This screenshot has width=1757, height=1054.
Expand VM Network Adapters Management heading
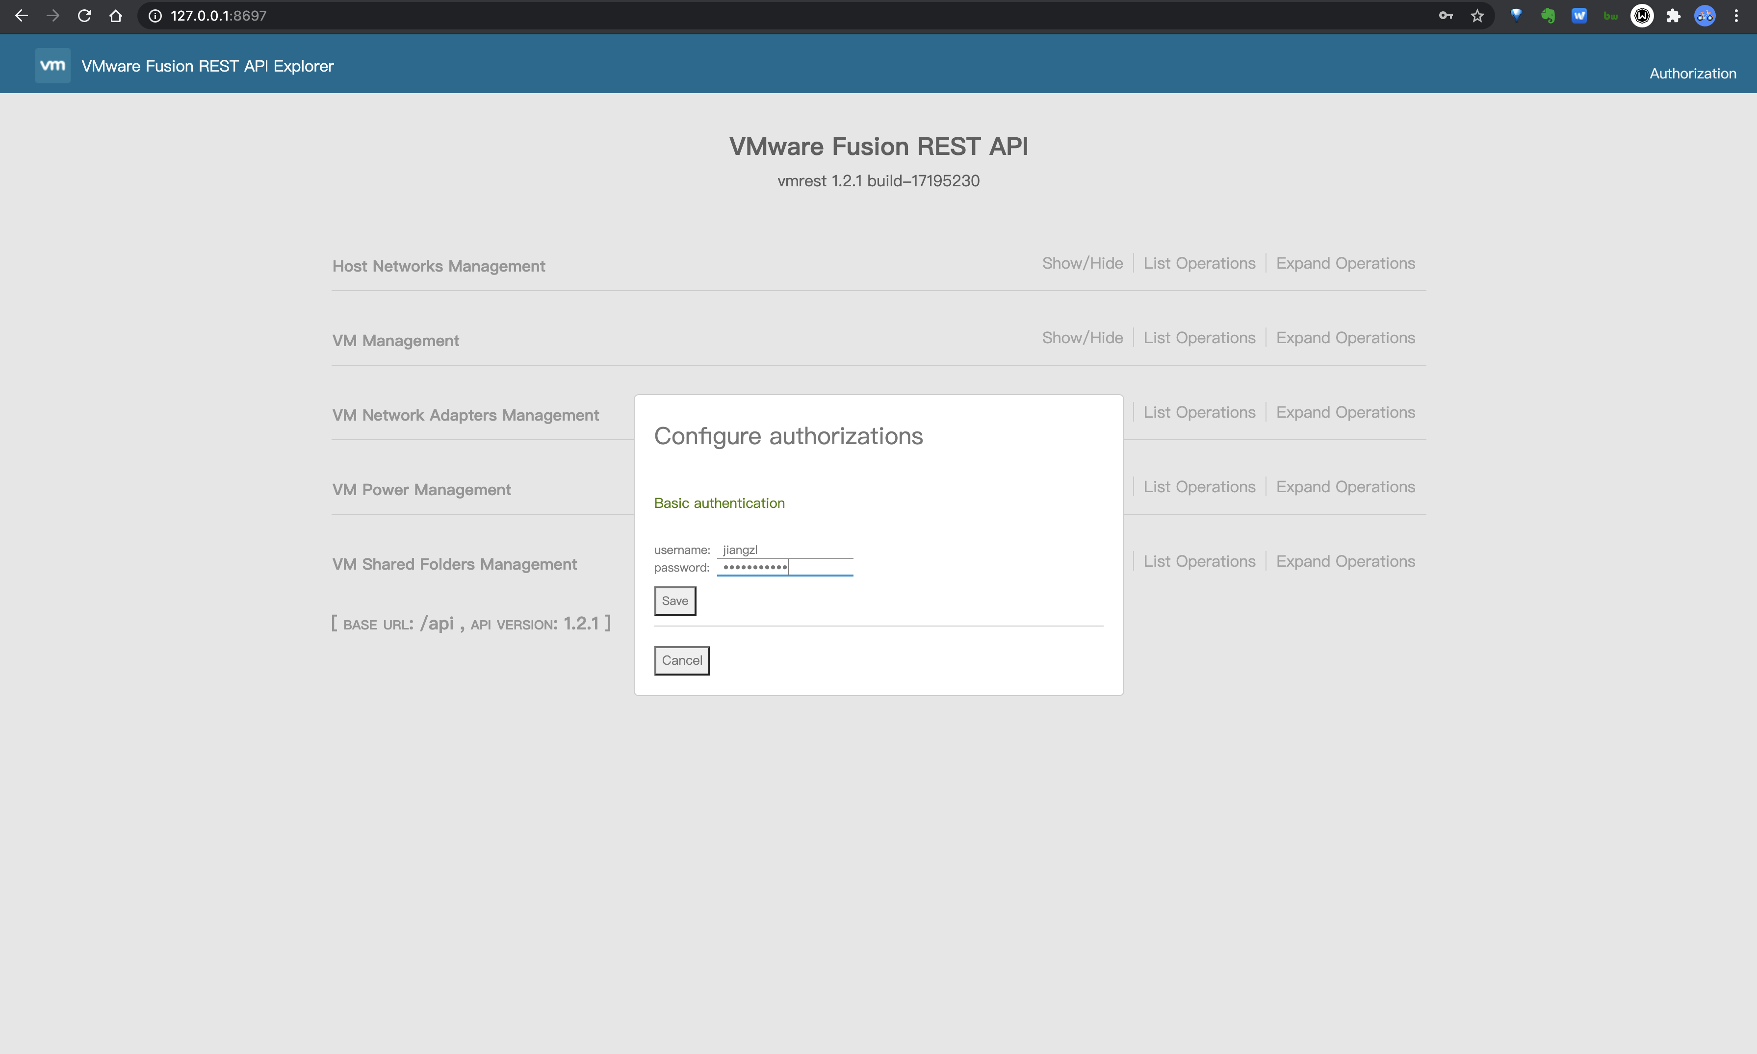[x=465, y=415]
